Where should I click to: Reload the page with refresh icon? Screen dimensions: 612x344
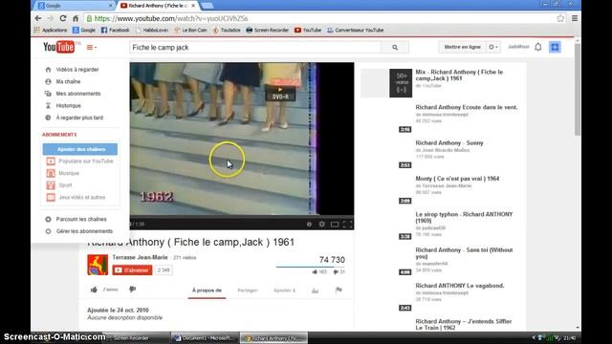point(63,18)
